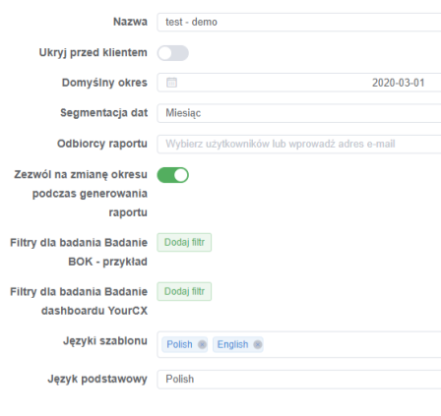
Task: Disable Zezwól na zmianę okresu toggle
Action: [x=173, y=175]
